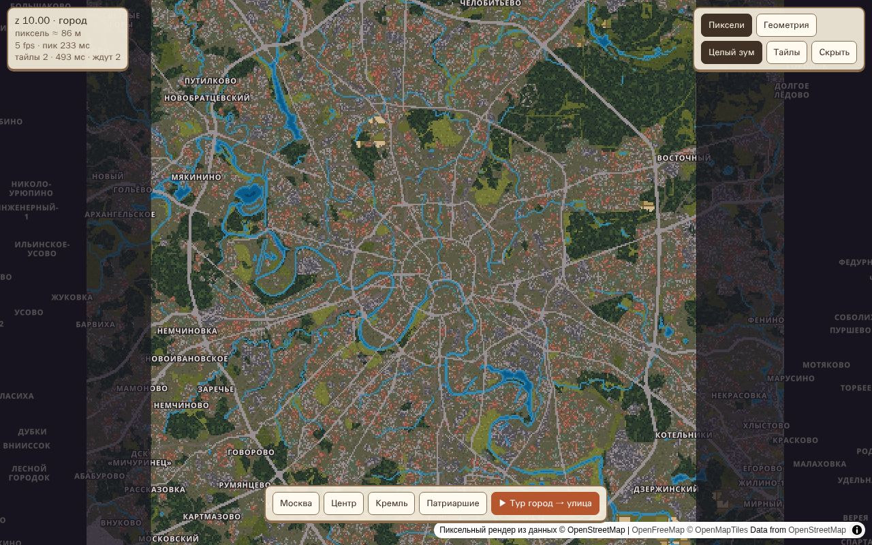
Task: Click the Мякинино label on the map
Action: [x=196, y=177]
